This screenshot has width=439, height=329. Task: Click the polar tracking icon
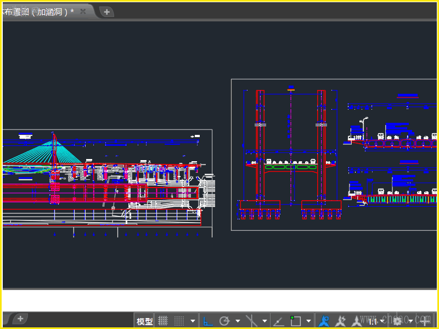[224, 321]
